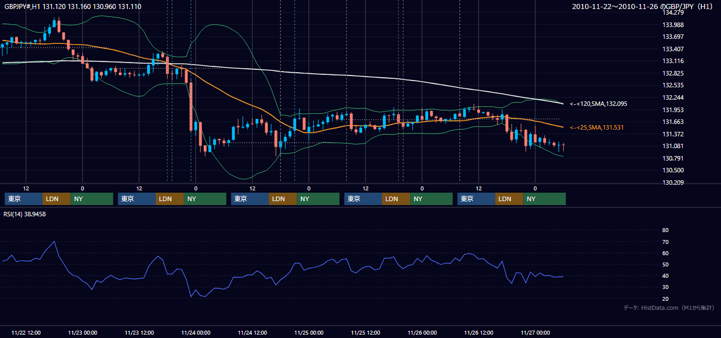Click the 11/27 00:00 time label
The width and height of the screenshot is (721, 338).
(535, 332)
